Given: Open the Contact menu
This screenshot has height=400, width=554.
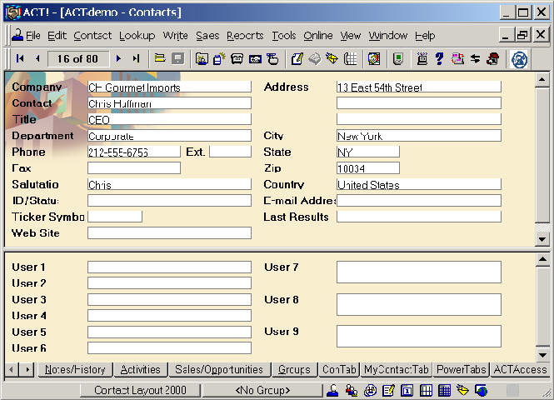Looking at the screenshot, I should pyautogui.click(x=92, y=36).
